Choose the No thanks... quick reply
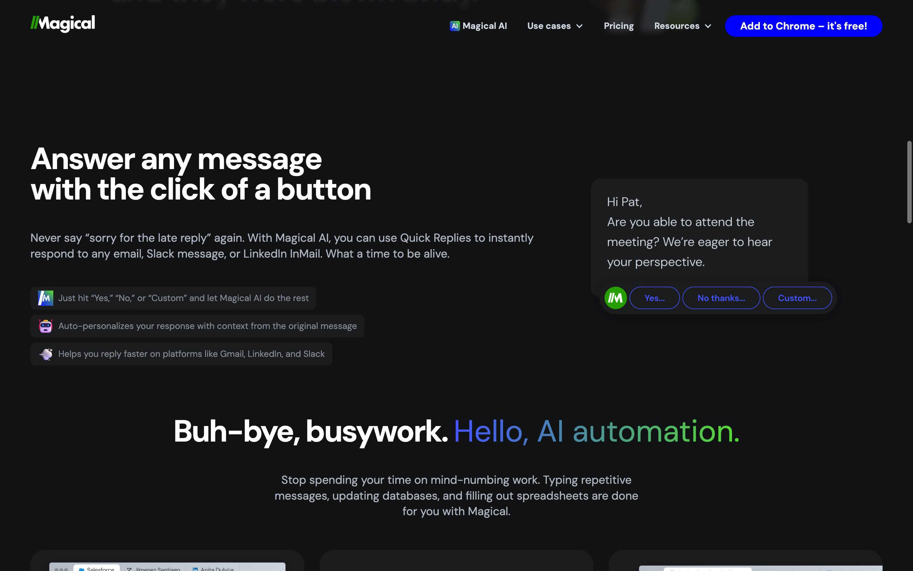Viewport: 913px width, 571px height. point(721,298)
